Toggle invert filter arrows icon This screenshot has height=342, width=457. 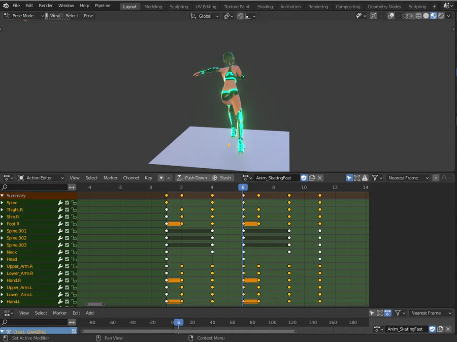tap(72, 187)
